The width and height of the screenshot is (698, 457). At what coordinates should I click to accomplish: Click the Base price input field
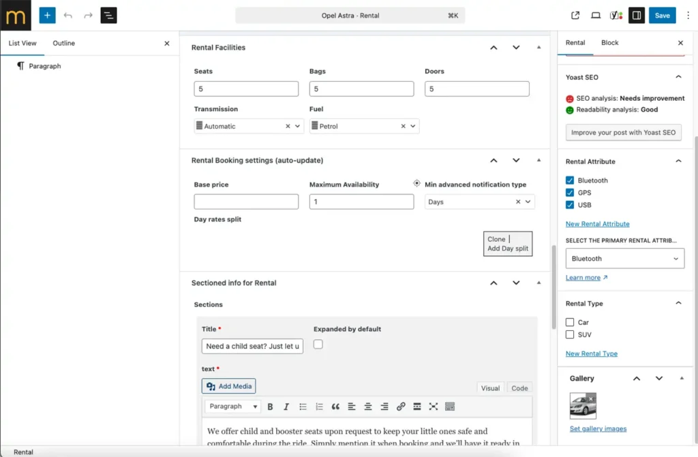[246, 202]
